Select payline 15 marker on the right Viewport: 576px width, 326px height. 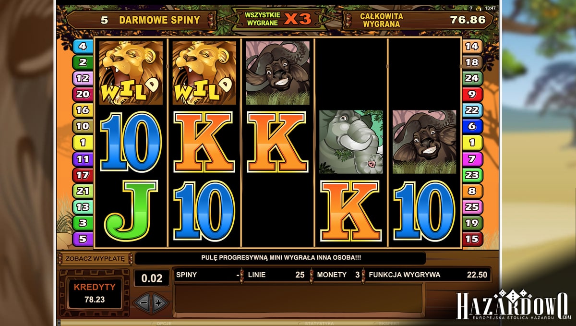[x=472, y=238]
